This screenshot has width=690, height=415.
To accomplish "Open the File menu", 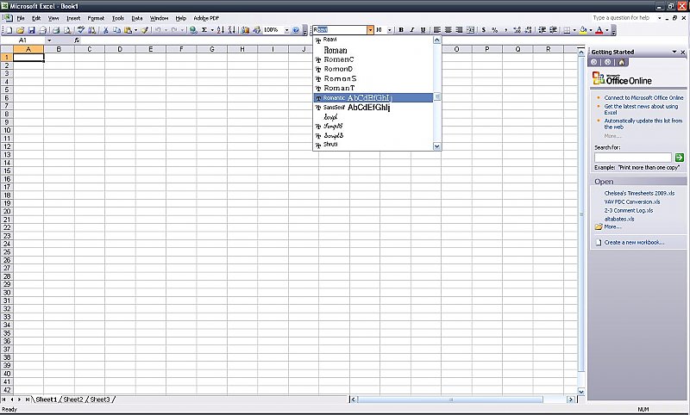I will [x=21, y=18].
